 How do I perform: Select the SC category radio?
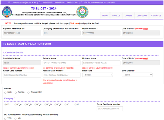pyautogui.click(x=65, y=105)
